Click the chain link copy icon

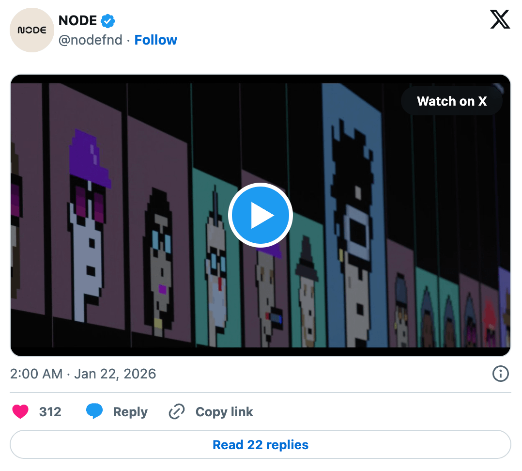coord(176,412)
